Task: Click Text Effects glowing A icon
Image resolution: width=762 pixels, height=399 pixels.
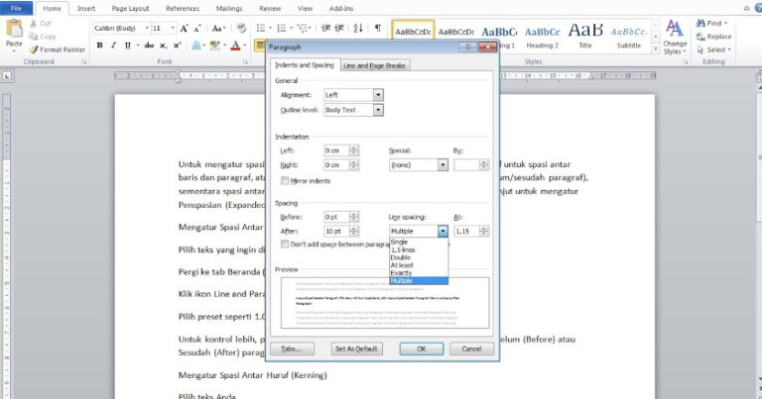Action: (196, 46)
